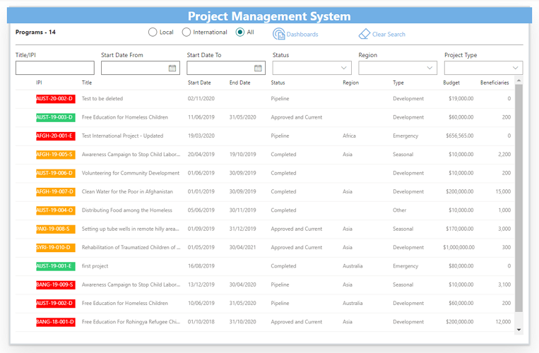Click the 'Programs - 14' count label
This screenshot has height=353, width=539.
click(35, 32)
